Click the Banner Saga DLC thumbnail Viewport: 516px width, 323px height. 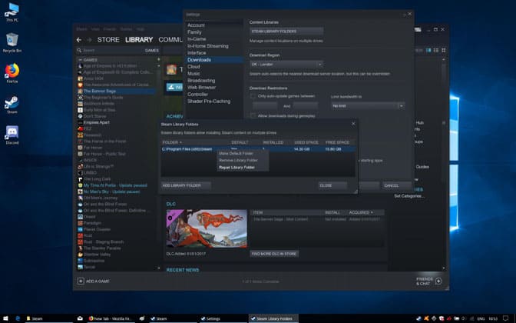click(x=207, y=228)
